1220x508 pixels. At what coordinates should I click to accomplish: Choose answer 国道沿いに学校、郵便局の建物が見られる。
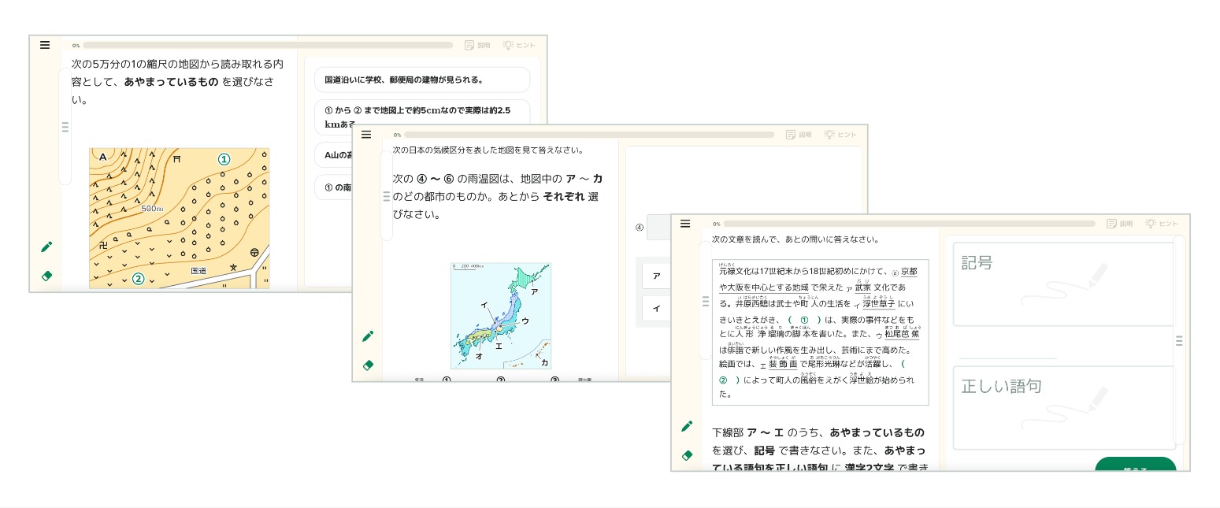[422, 80]
